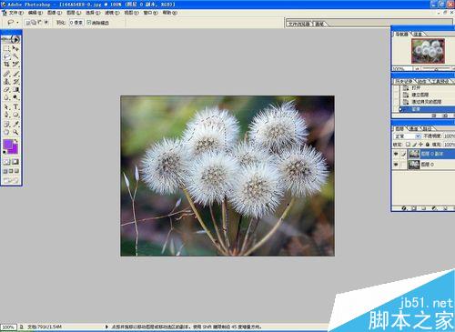Open the lasso tool preset picker arrow
Viewport: 455px width, 332px height.
17,23
